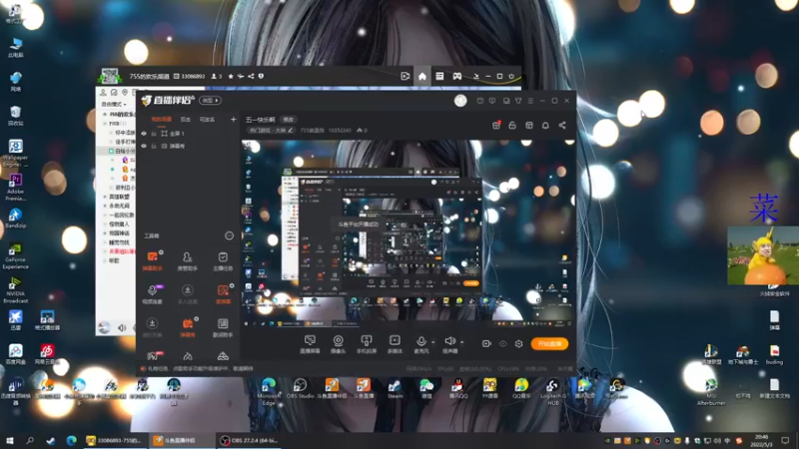Image resolution: width=799 pixels, height=449 pixels.
Task: Open toolbox circle icon beside 工具箱
Action: (x=229, y=235)
